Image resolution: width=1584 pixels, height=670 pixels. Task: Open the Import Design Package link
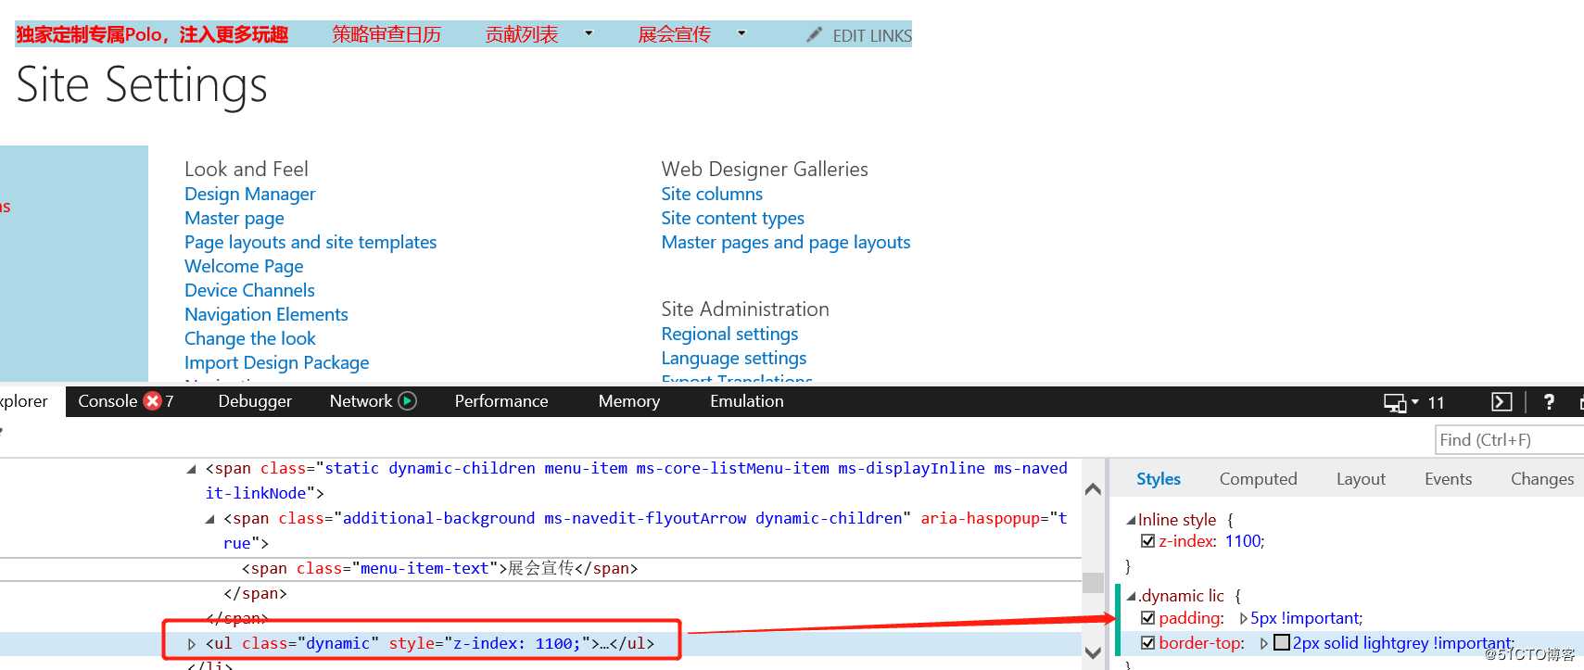tap(276, 362)
